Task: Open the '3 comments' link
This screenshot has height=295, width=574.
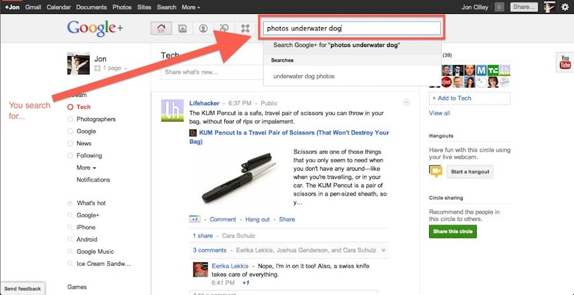Action: [x=210, y=251]
